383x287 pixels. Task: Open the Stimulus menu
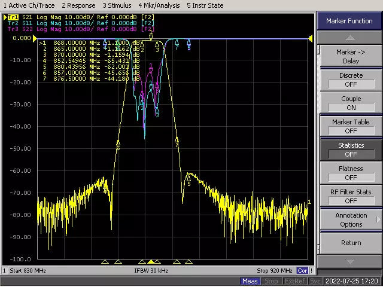pos(117,5)
